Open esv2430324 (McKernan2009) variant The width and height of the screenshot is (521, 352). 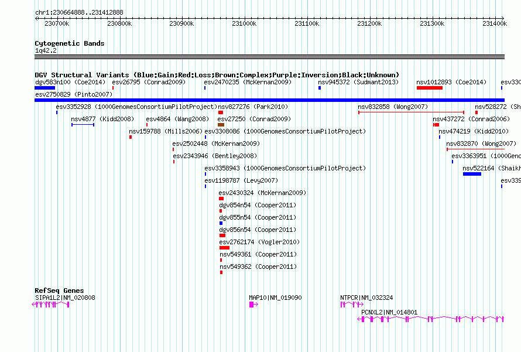(262, 193)
